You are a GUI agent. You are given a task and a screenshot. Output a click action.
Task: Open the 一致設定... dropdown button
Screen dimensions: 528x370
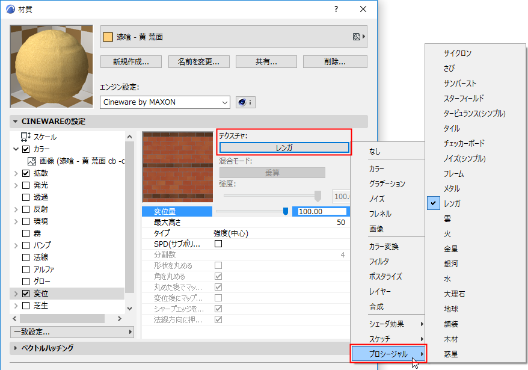coord(72,332)
